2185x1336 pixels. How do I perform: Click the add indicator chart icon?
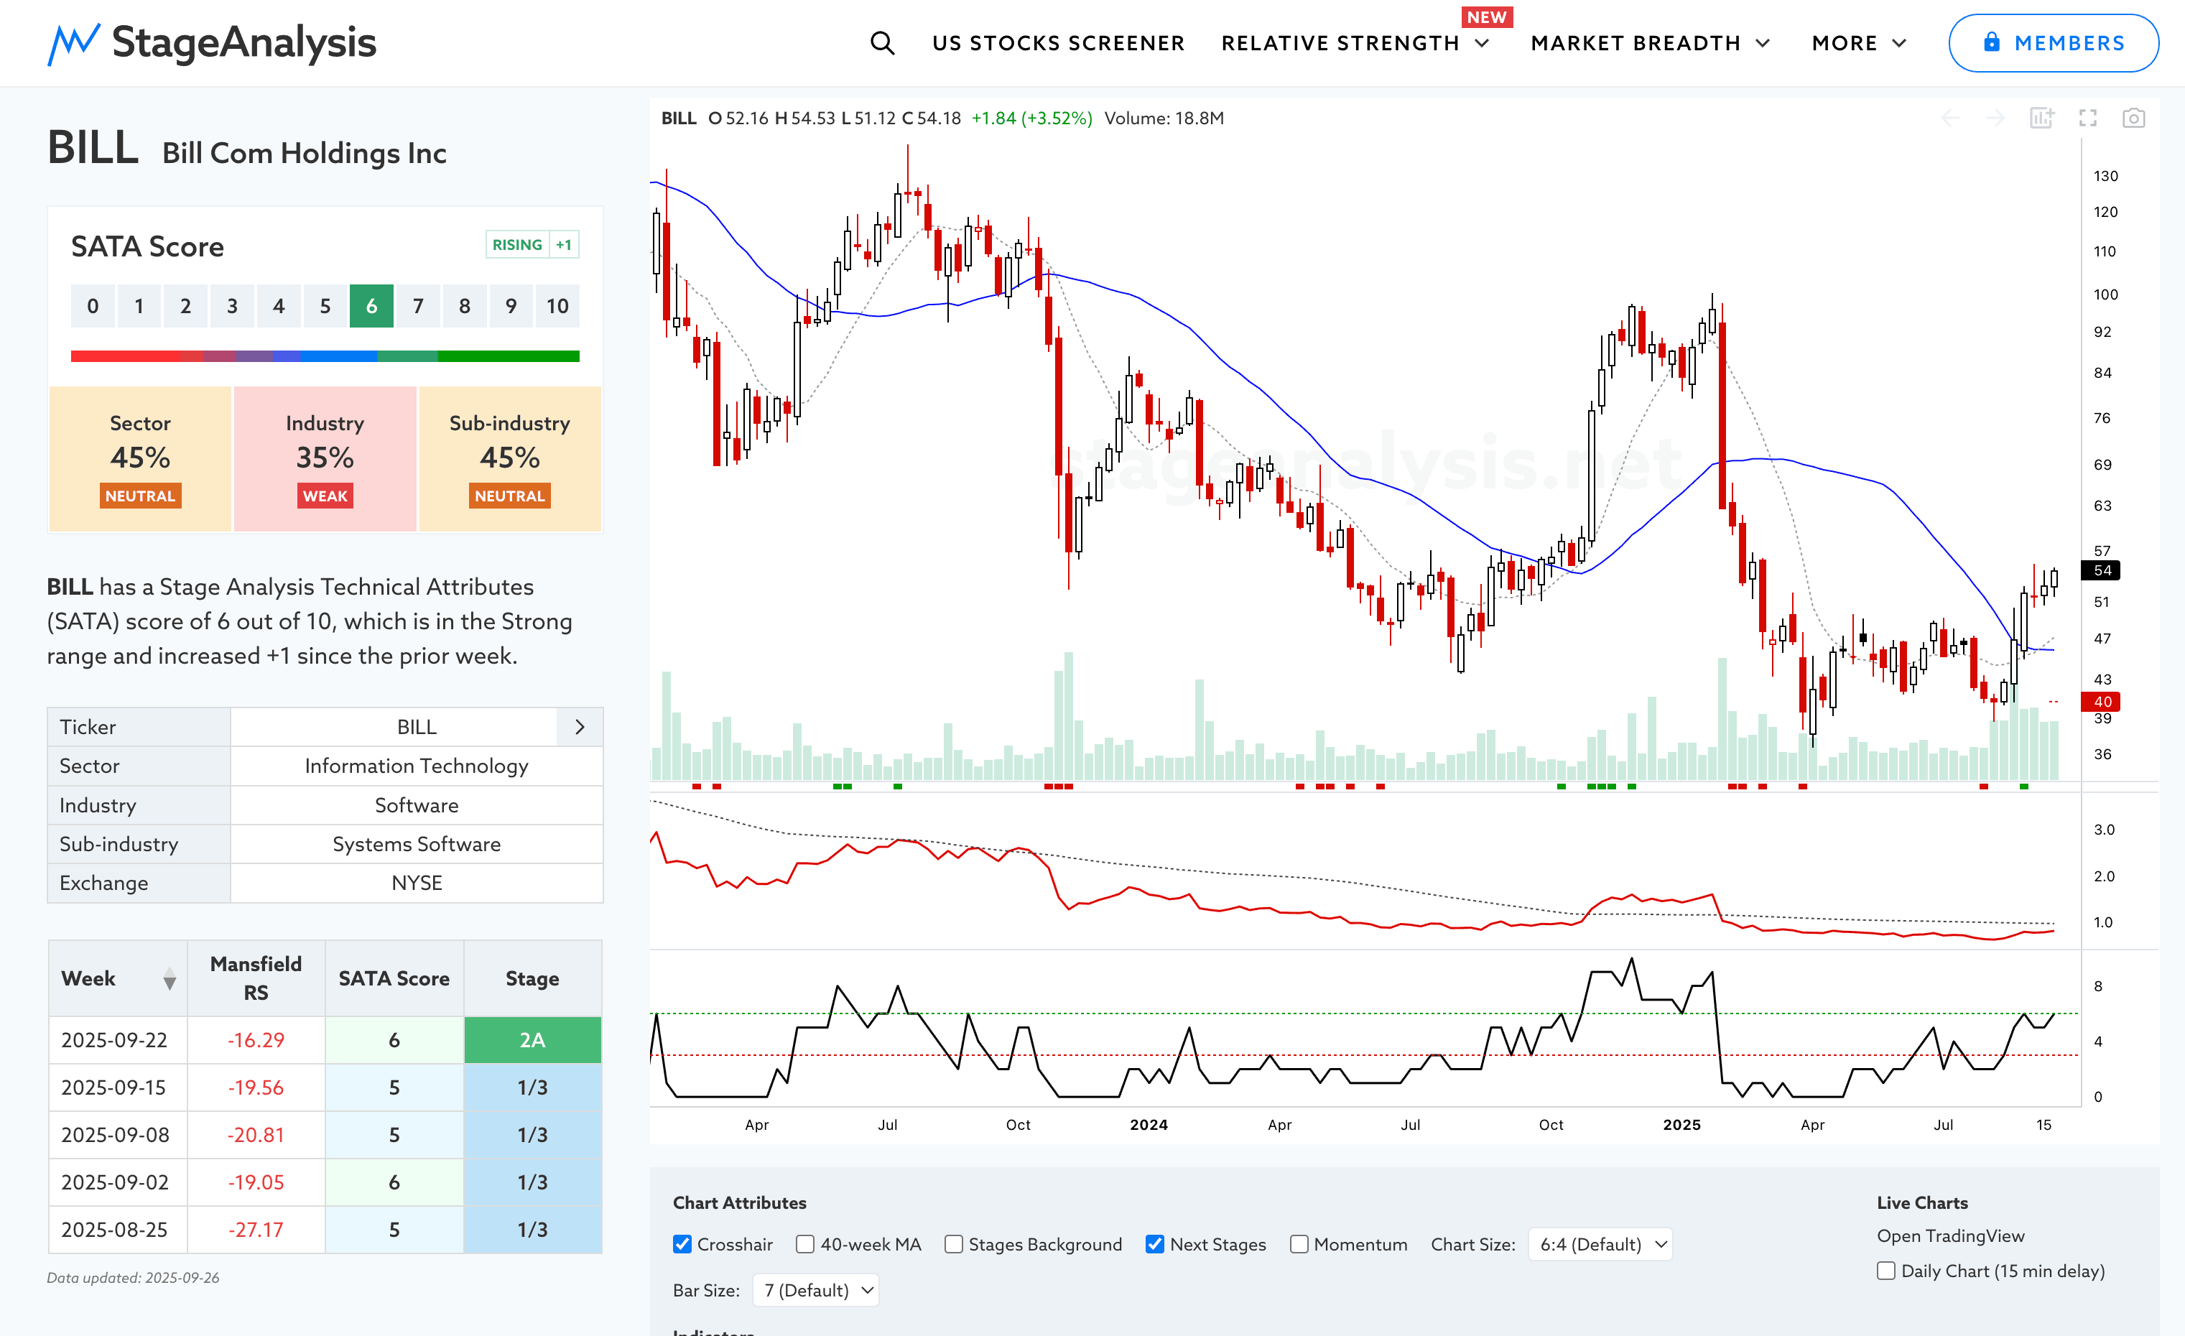pos(2041,118)
